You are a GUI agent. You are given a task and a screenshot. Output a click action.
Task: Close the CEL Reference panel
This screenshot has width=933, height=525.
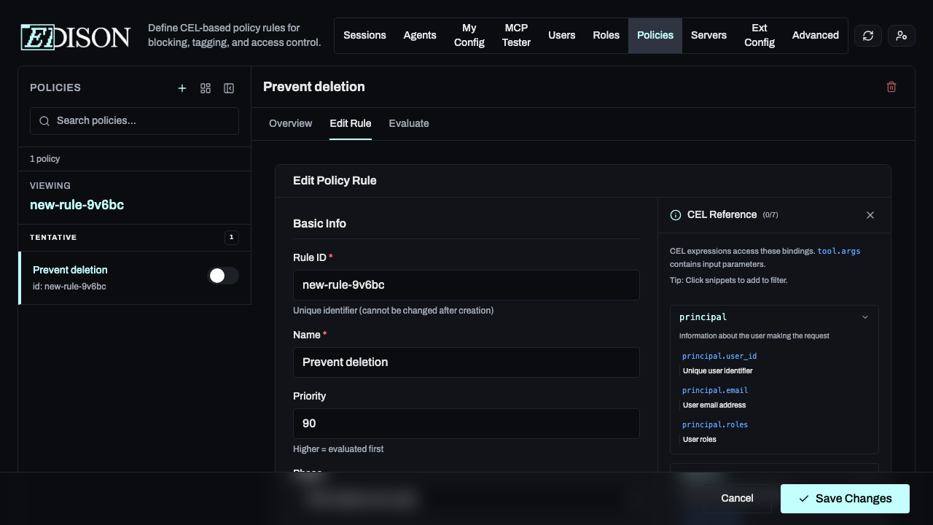click(x=870, y=215)
